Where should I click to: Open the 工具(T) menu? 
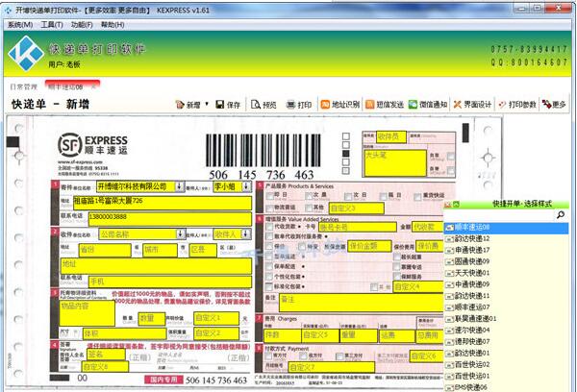pyautogui.click(x=52, y=25)
